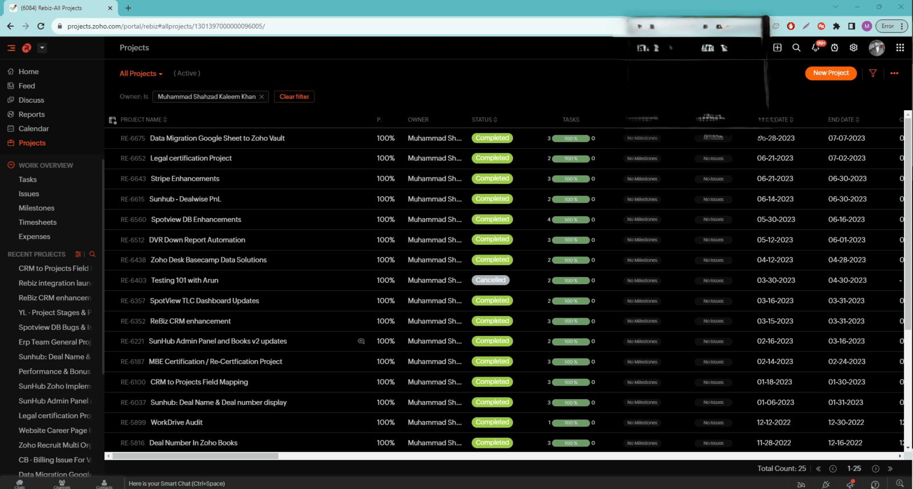Click the Completed status of Sunhub - Dealwise PnL
The width and height of the screenshot is (913, 489).
click(x=492, y=199)
